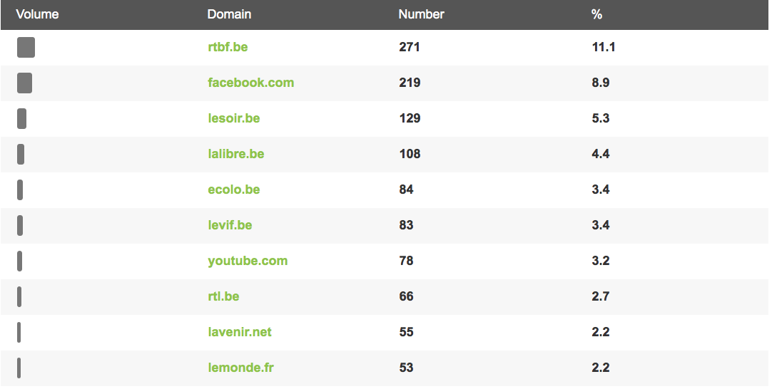The height and width of the screenshot is (389, 772).
Task: Sort by the Volume column header
Action: point(37,14)
